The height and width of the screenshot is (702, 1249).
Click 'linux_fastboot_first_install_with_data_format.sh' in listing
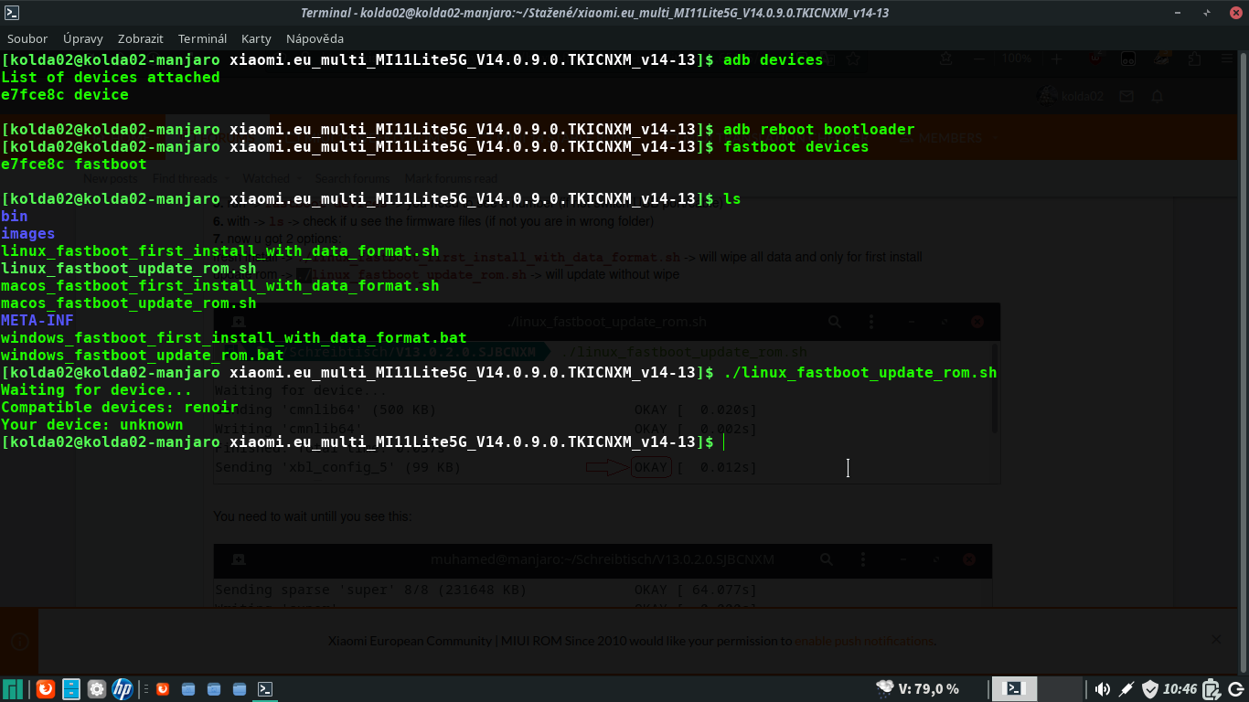click(x=220, y=251)
